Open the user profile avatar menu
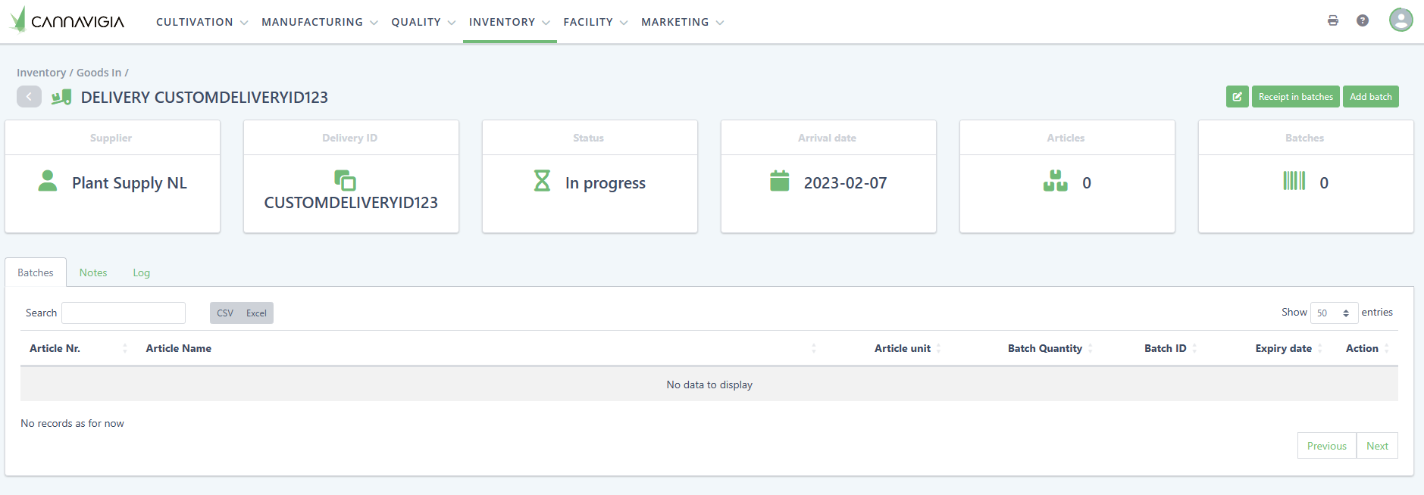Viewport: 1424px width, 495px height. [x=1401, y=20]
